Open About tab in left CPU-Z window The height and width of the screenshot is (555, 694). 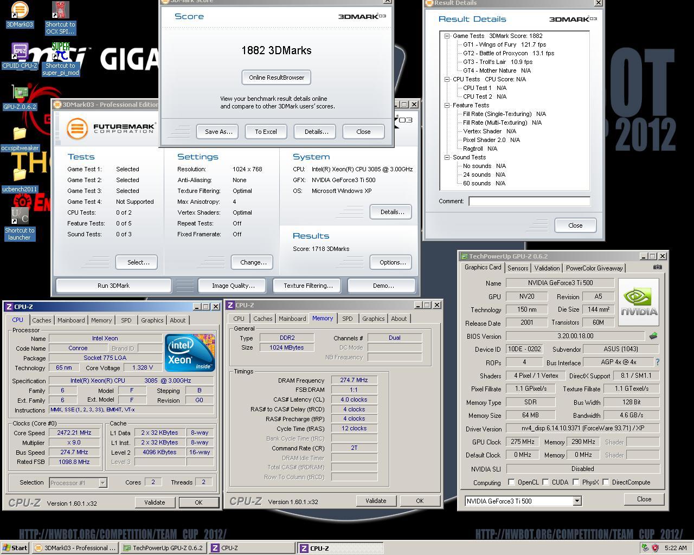click(x=178, y=320)
